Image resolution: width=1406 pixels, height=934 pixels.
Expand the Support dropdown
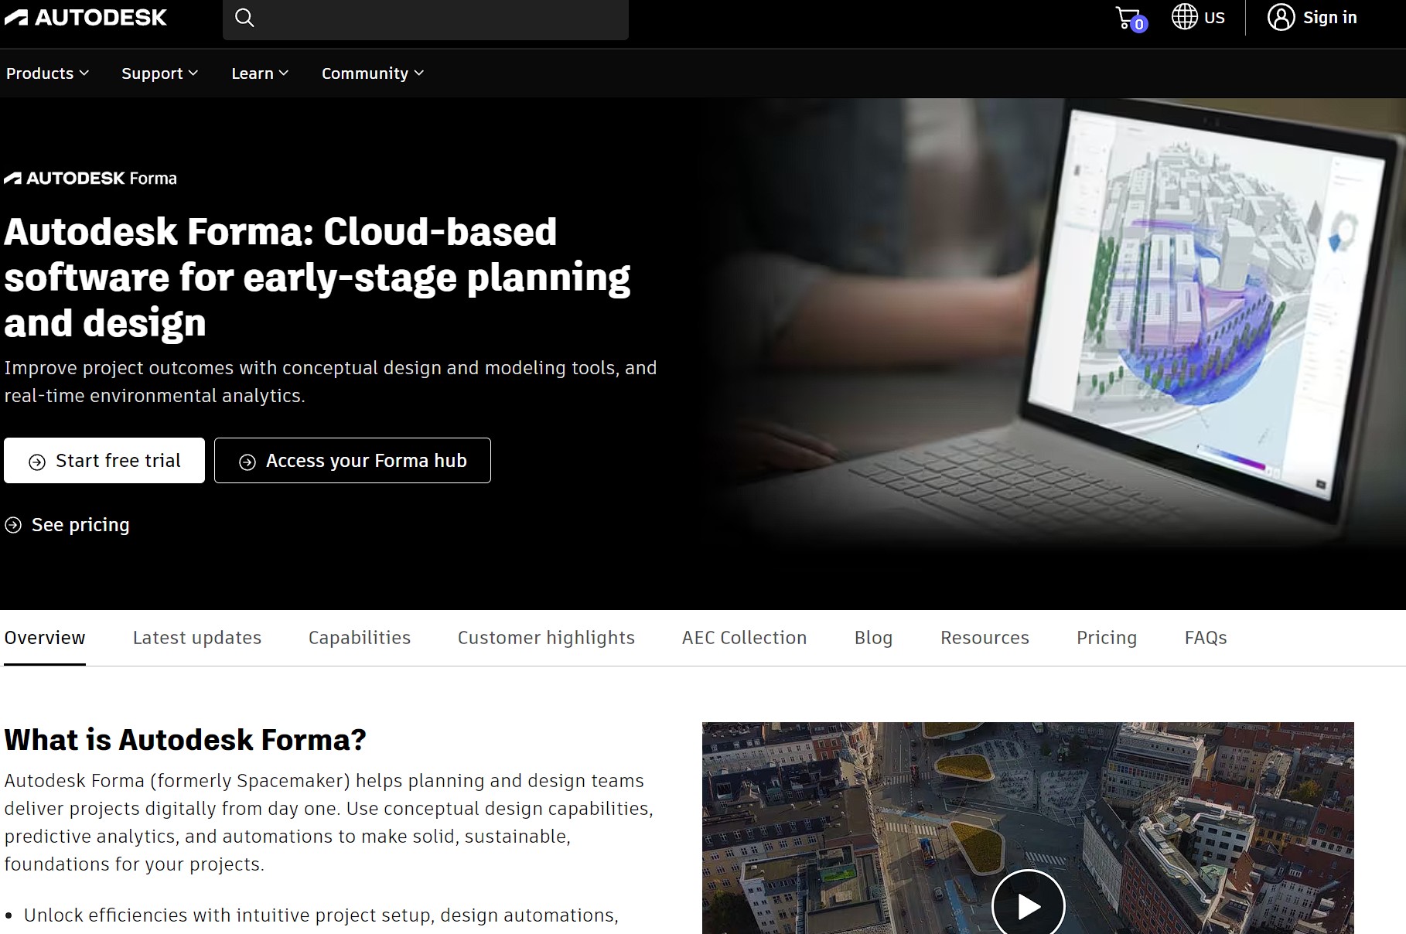pyautogui.click(x=159, y=73)
